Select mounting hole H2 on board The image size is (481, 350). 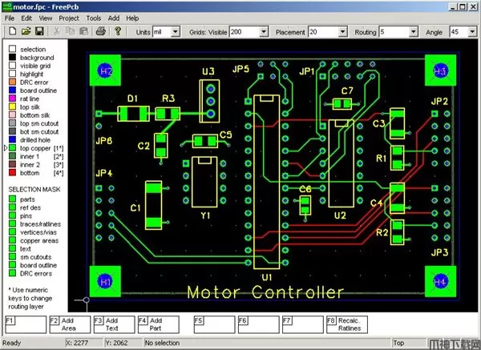[x=105, y=70]
